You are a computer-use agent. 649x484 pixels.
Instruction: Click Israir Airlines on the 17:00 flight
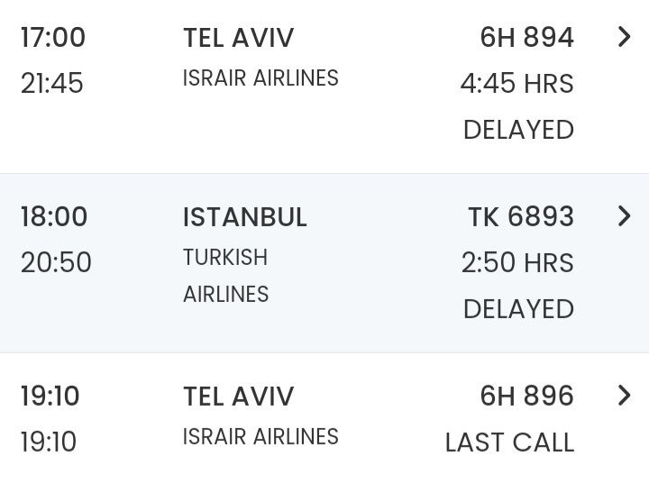[x=261, y=78]
